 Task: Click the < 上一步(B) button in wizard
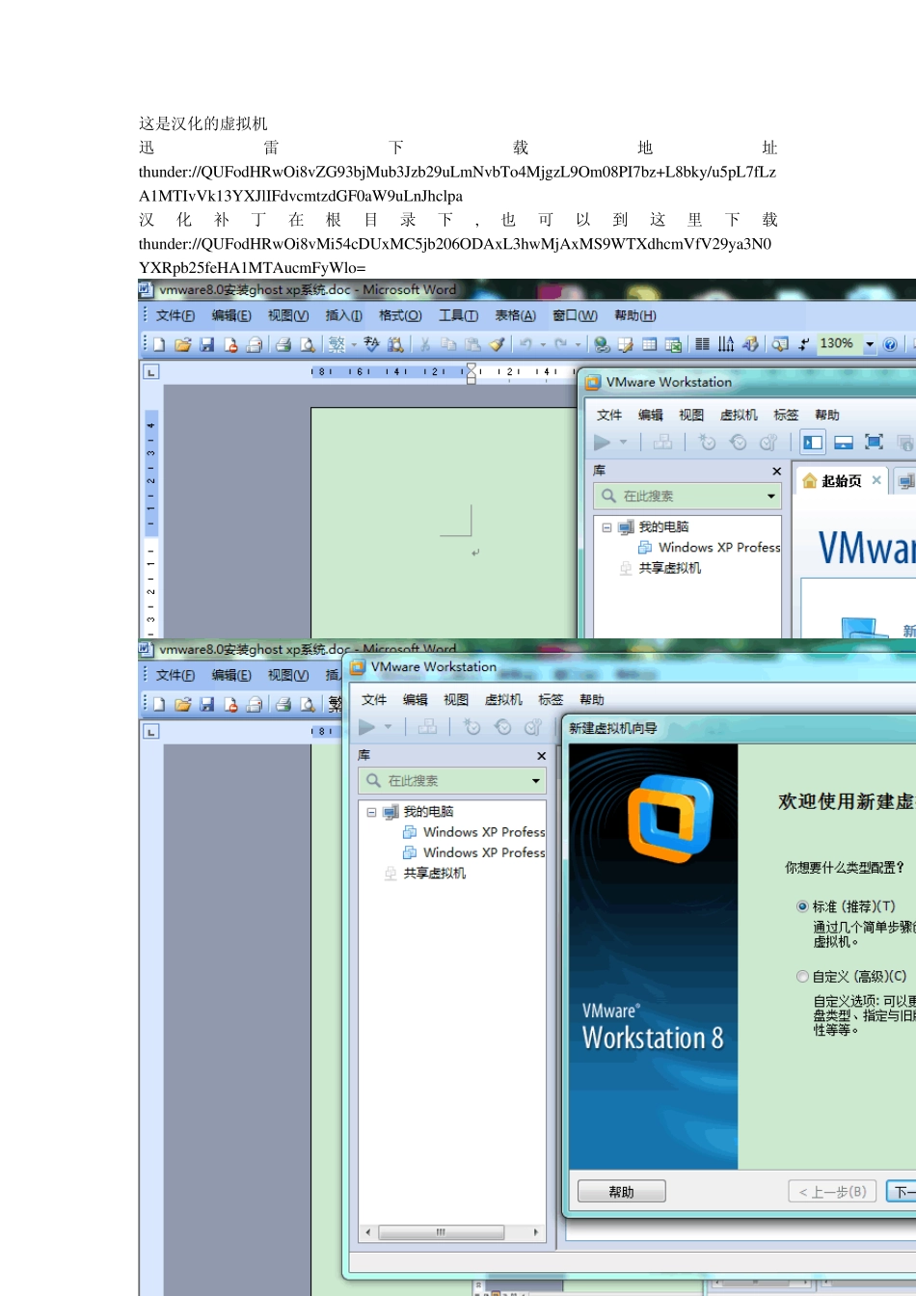pos(833,1192)
